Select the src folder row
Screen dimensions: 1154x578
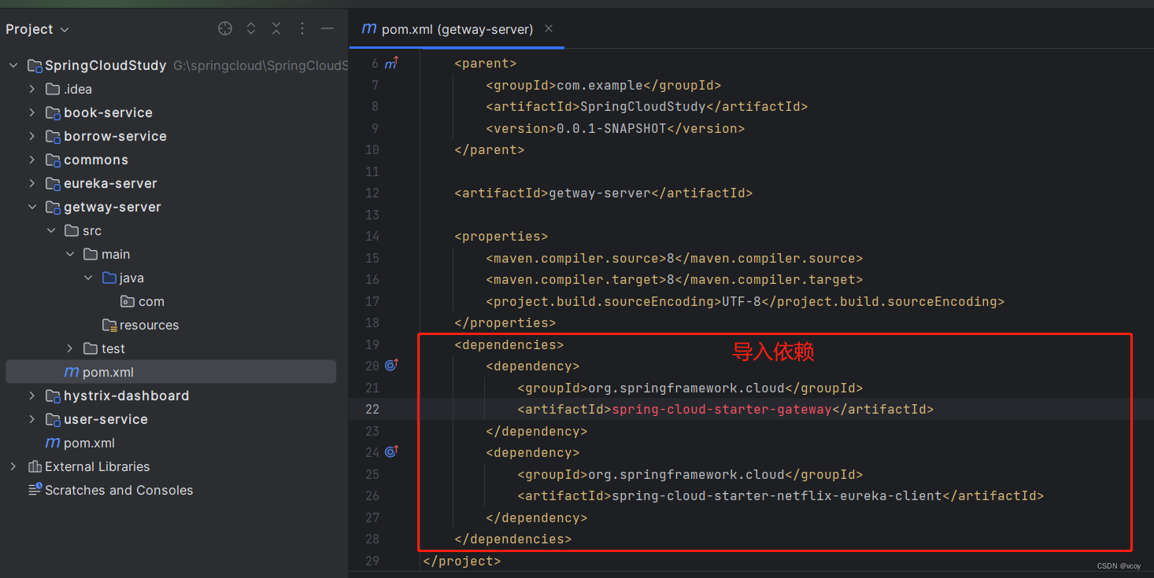[92, 230]
